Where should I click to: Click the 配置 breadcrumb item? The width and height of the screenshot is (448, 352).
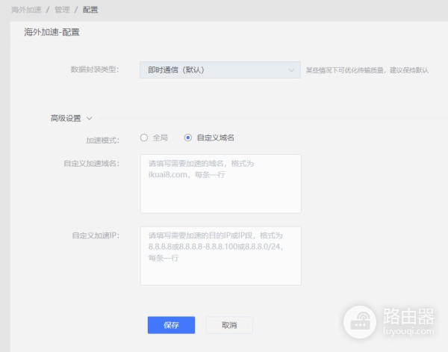point(90,10)
